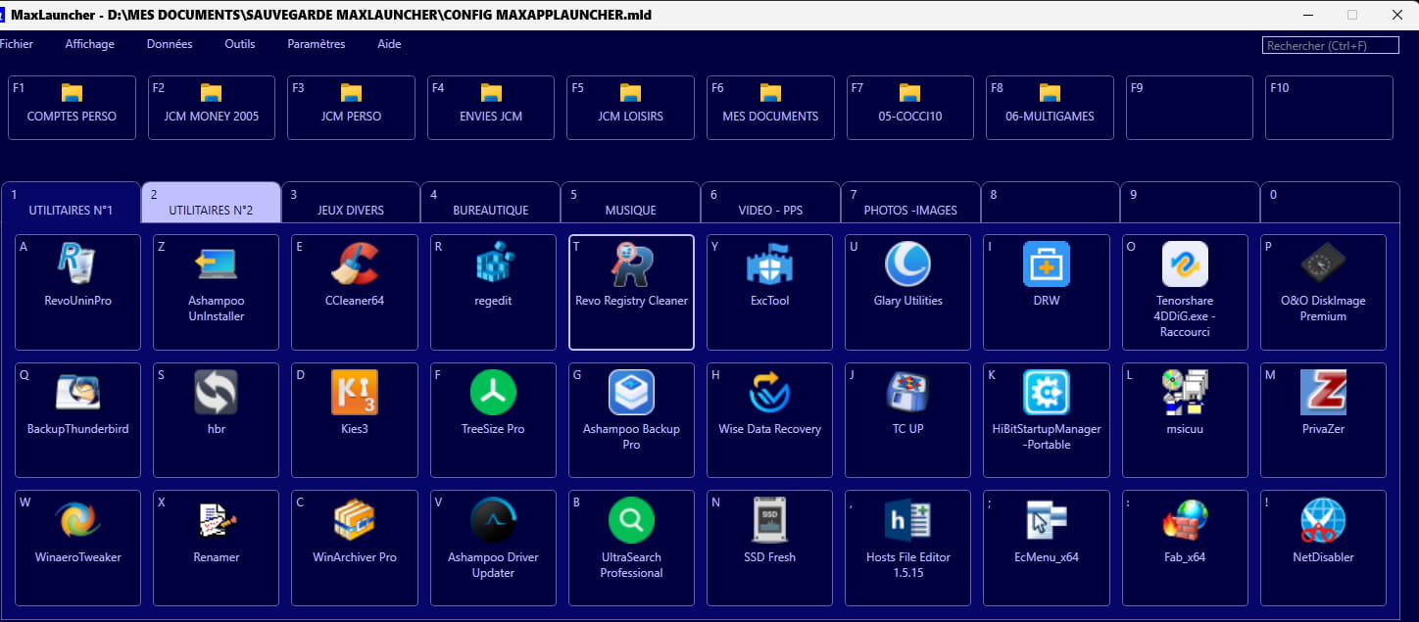Open F2 JCM MONEY 2005 folder

(x=212, y=108)
